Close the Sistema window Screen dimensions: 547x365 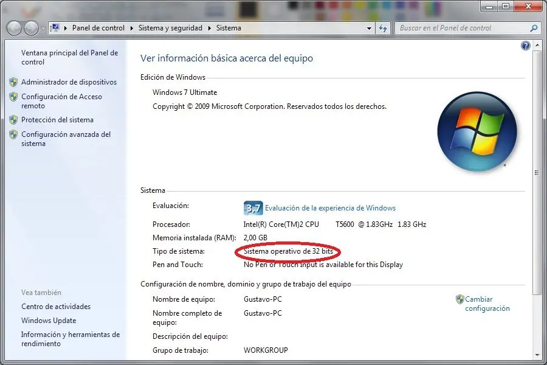coord(528,6)
